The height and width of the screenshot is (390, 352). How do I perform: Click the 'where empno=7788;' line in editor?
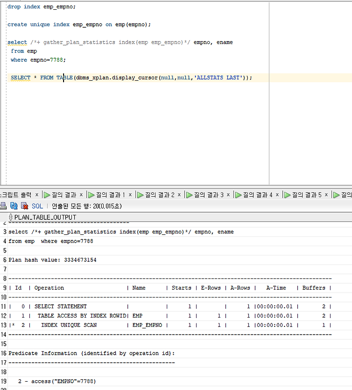coord(38,60)
